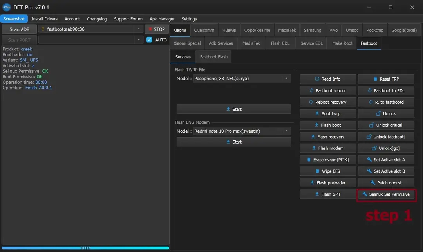
Task: Open the Changelog menu
Action: [x=97, y=19]
